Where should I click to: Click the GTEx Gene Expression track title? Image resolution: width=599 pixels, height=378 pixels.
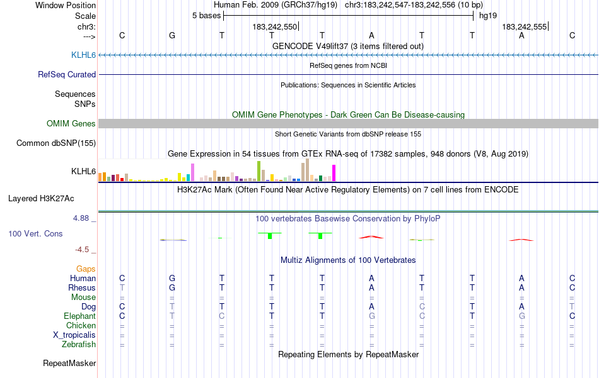[348, 153]
